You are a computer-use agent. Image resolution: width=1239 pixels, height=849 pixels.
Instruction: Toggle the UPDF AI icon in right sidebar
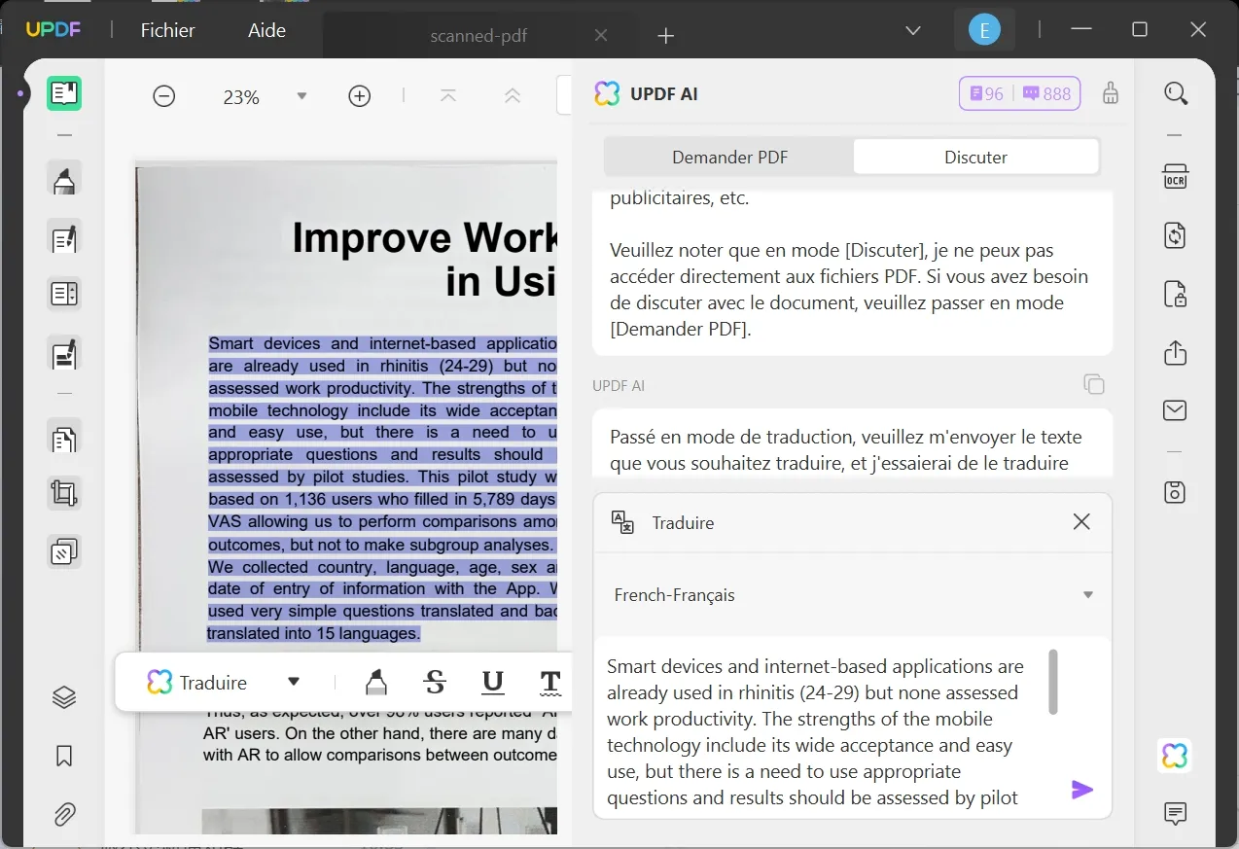(1175, 756)
